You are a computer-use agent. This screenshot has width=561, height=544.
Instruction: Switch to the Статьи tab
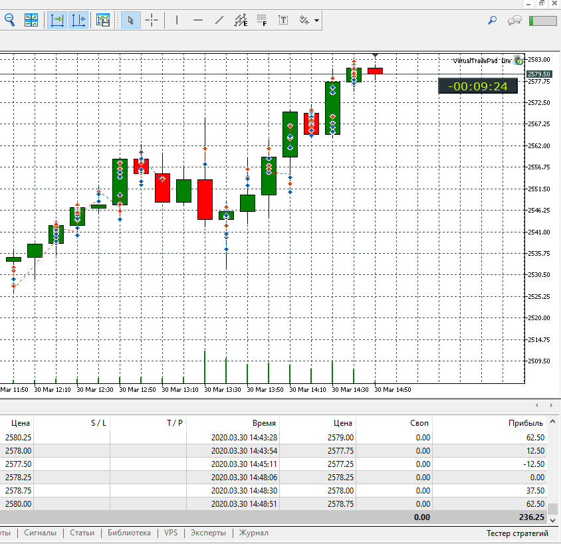coord(82,533)
